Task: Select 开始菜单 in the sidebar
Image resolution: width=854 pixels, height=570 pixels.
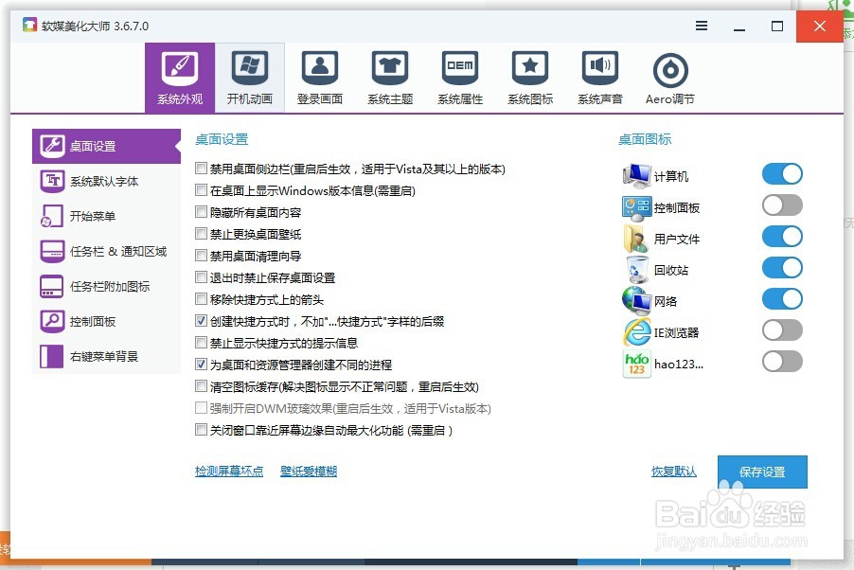Action: 106,216
